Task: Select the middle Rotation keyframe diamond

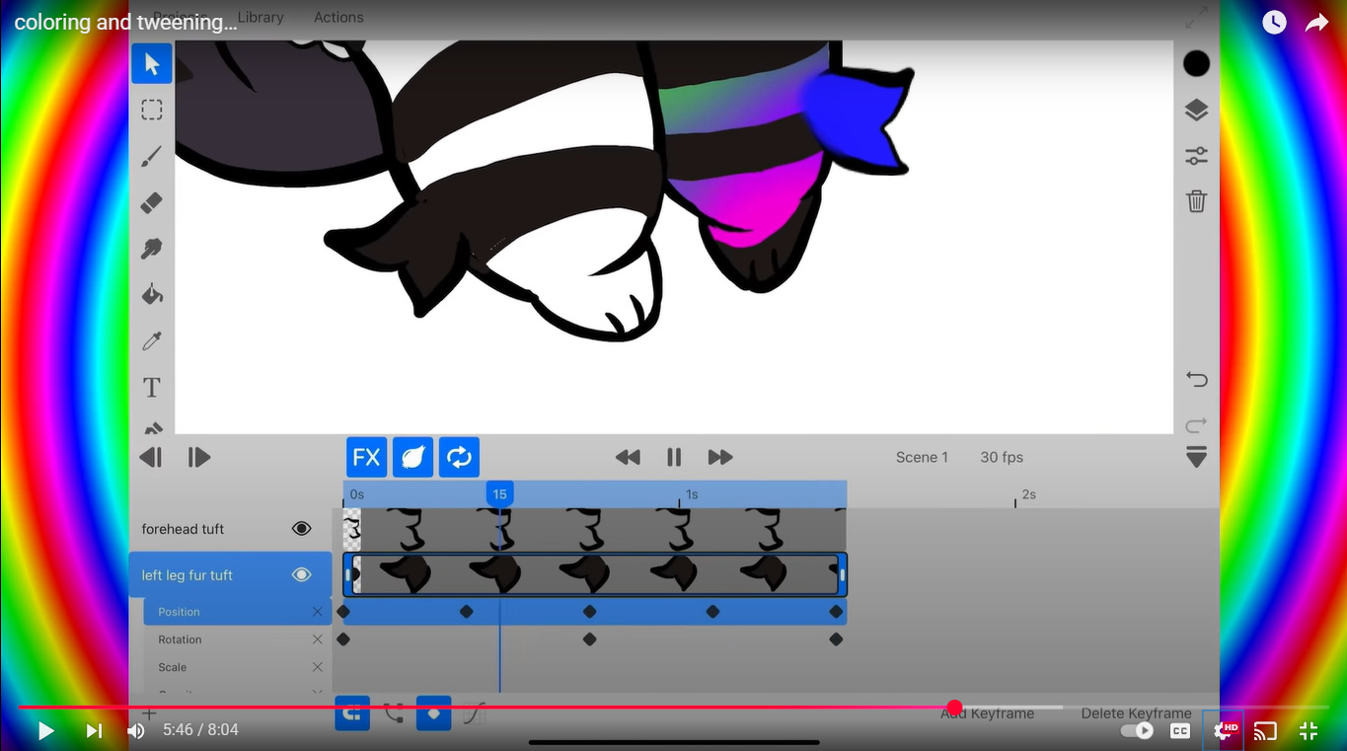Action: (x=589, y=639)
